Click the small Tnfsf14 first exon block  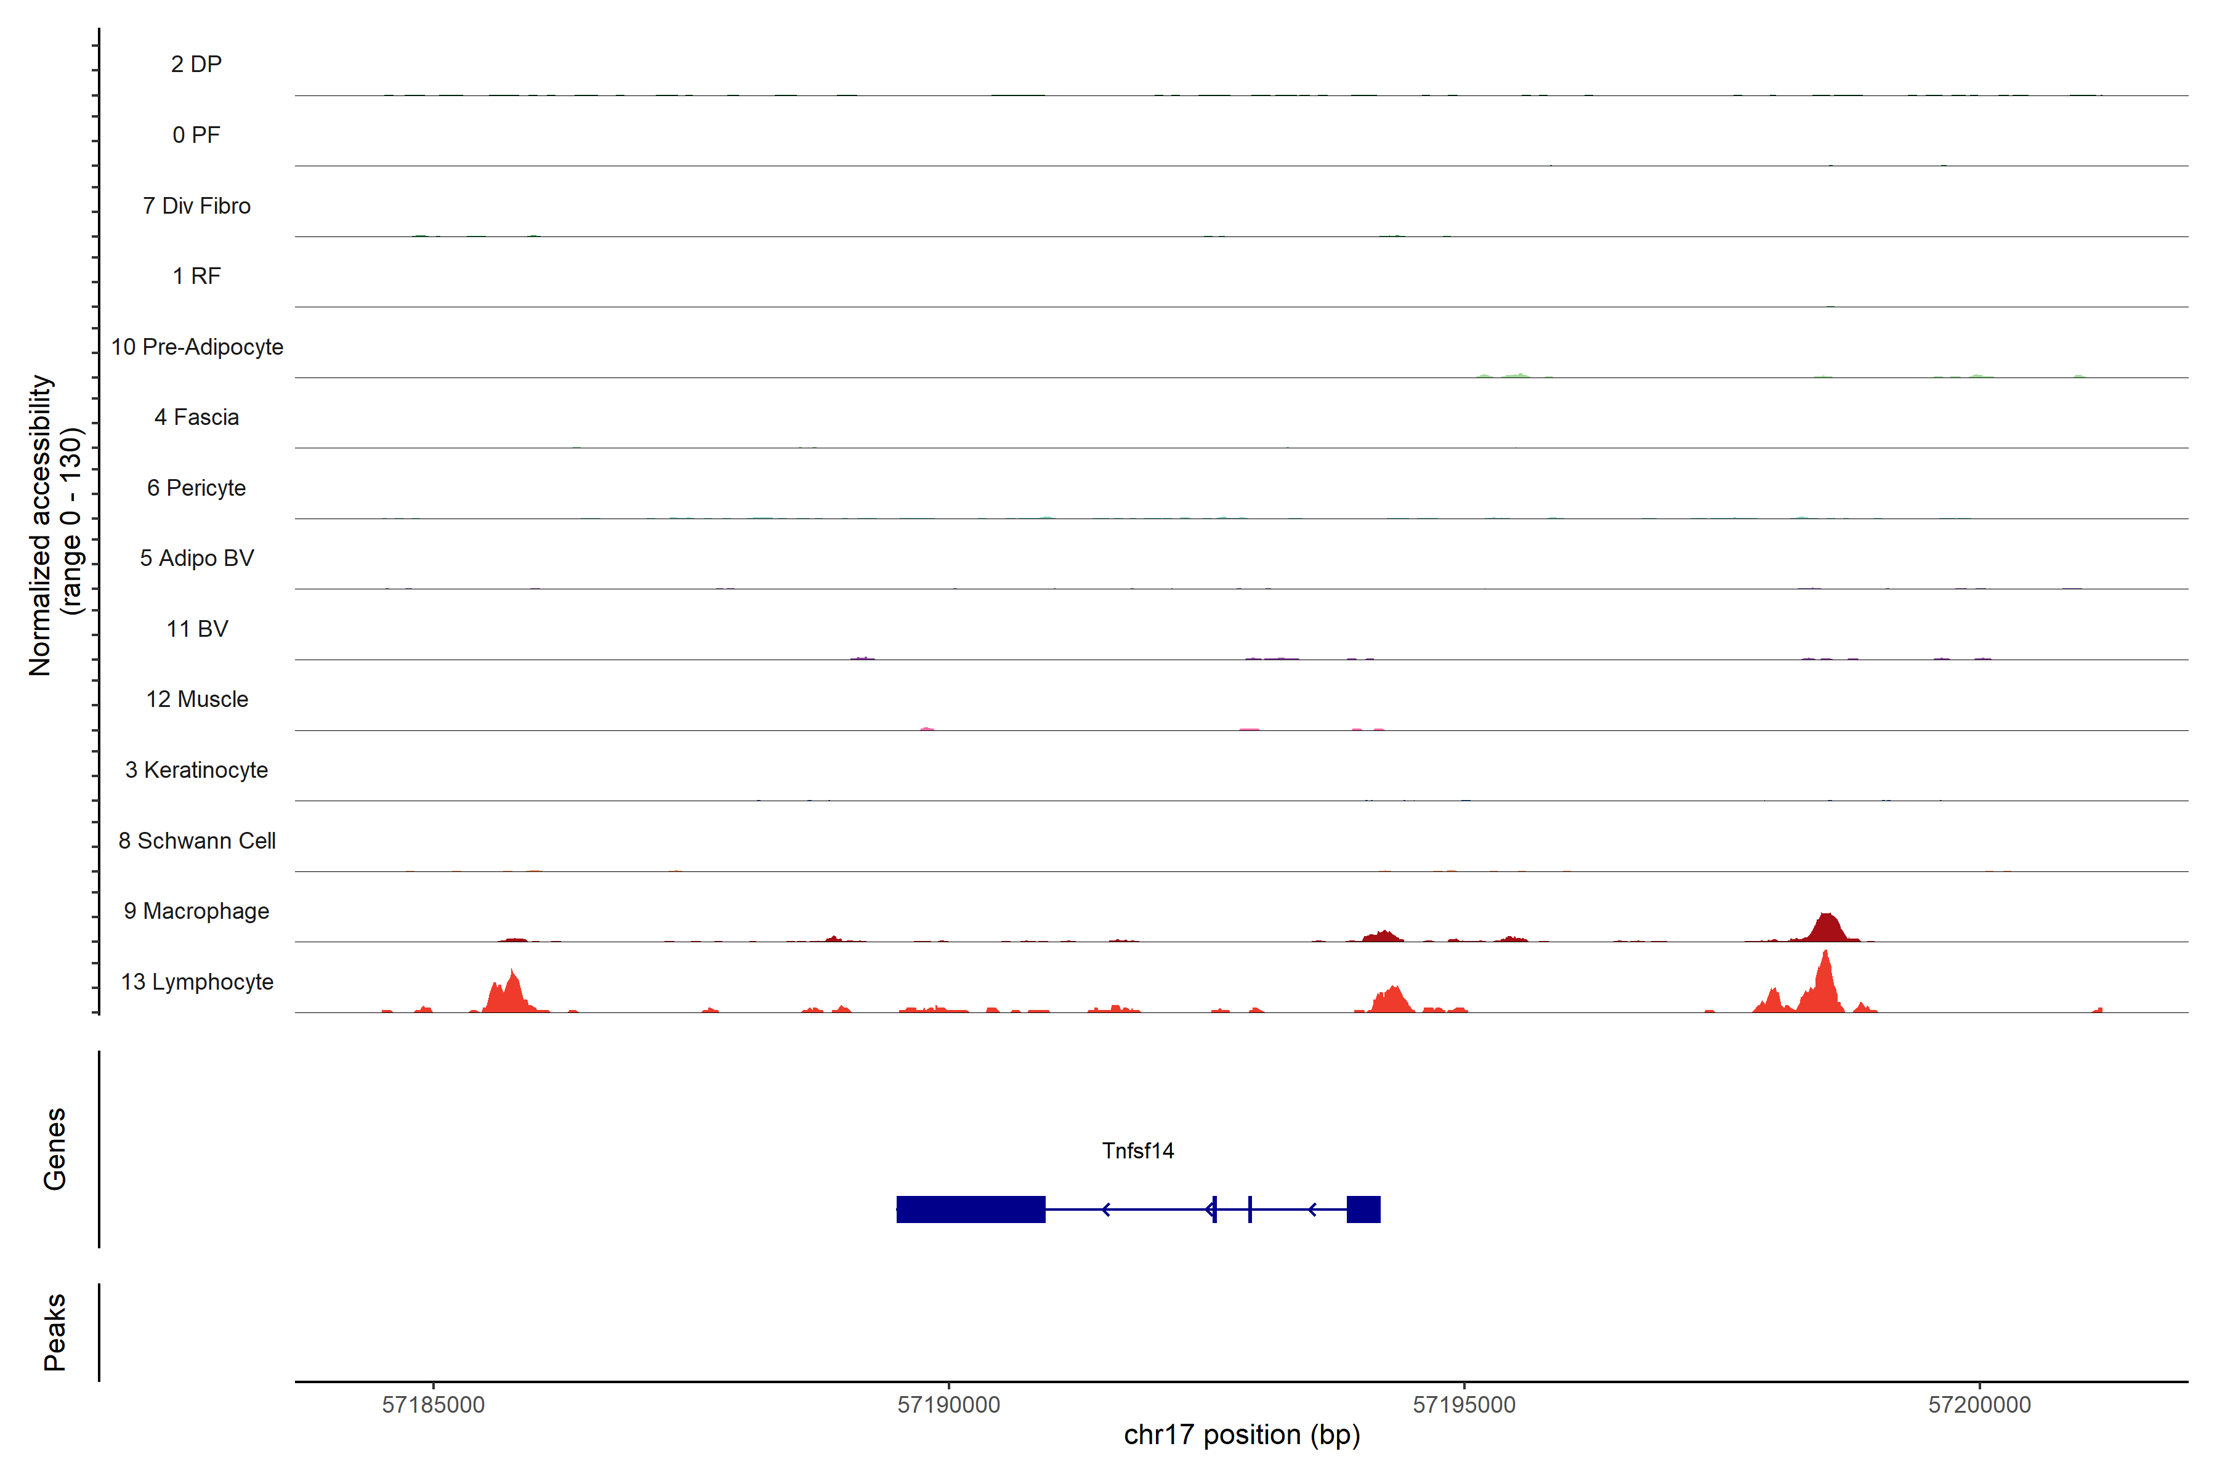coord(1363,1209)
